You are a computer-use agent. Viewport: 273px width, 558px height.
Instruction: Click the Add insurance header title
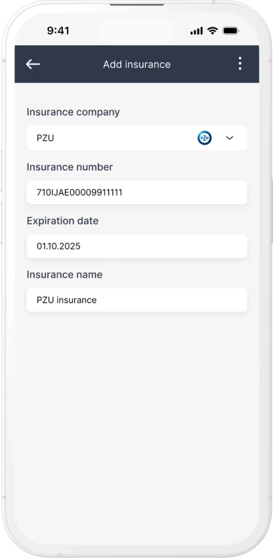[x=136, y=64]
